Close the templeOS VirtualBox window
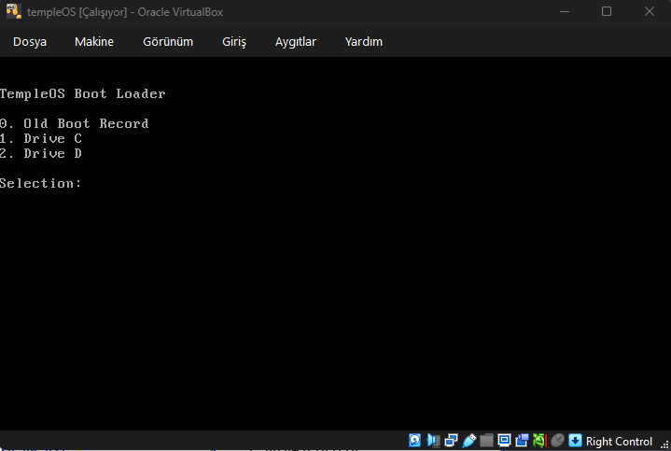 click(650, 11)
